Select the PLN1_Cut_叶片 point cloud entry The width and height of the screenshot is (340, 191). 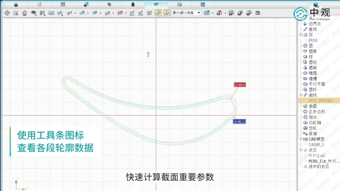pyautogui.click(x=324, y=161)
